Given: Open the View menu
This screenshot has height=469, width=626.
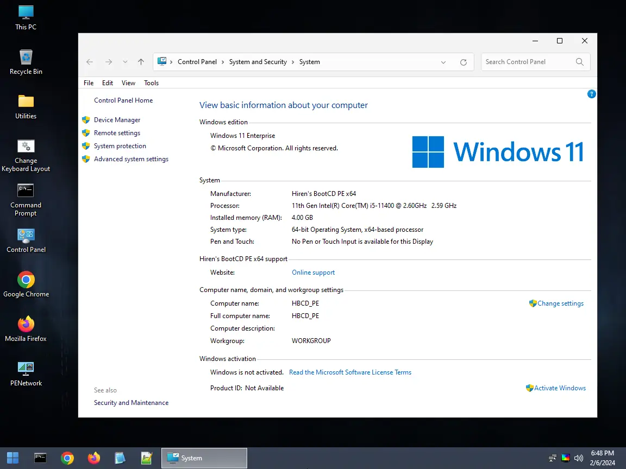Looking at the screenshot, I should (x=128, y=83).
